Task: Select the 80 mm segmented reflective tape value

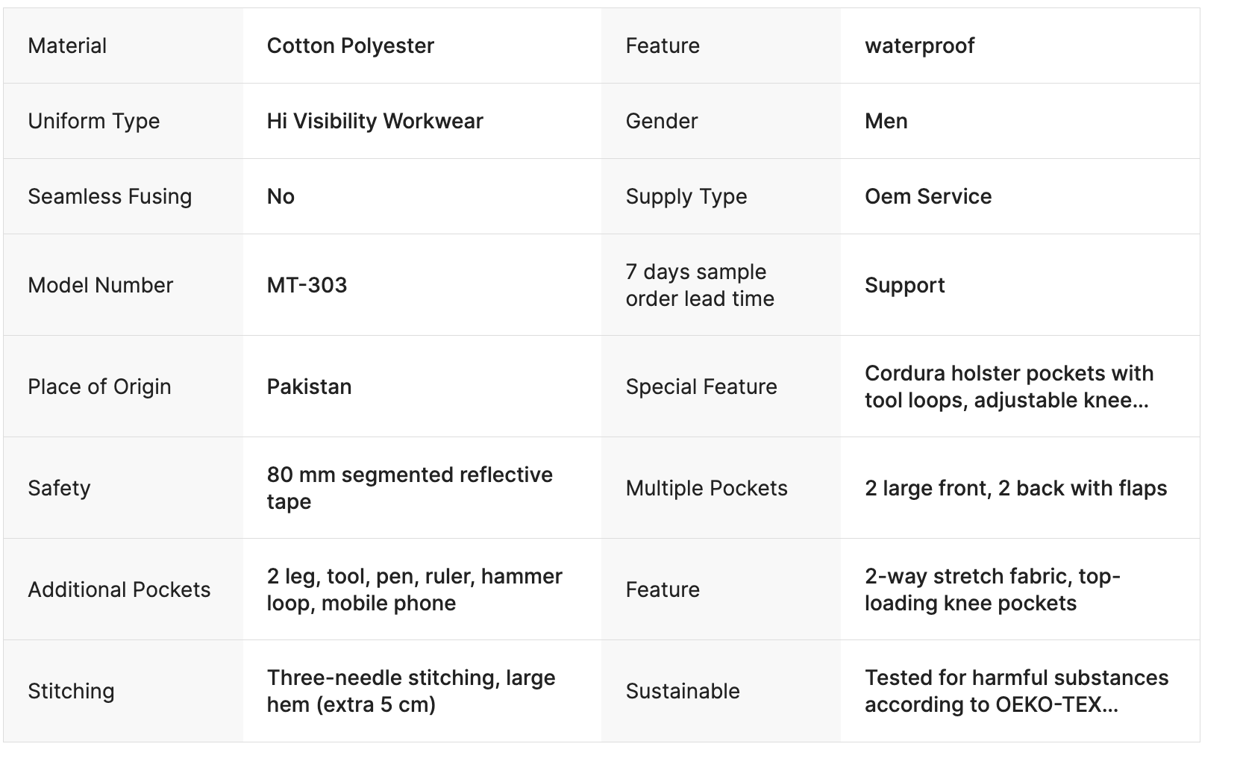Action: (x=409, y=488)
